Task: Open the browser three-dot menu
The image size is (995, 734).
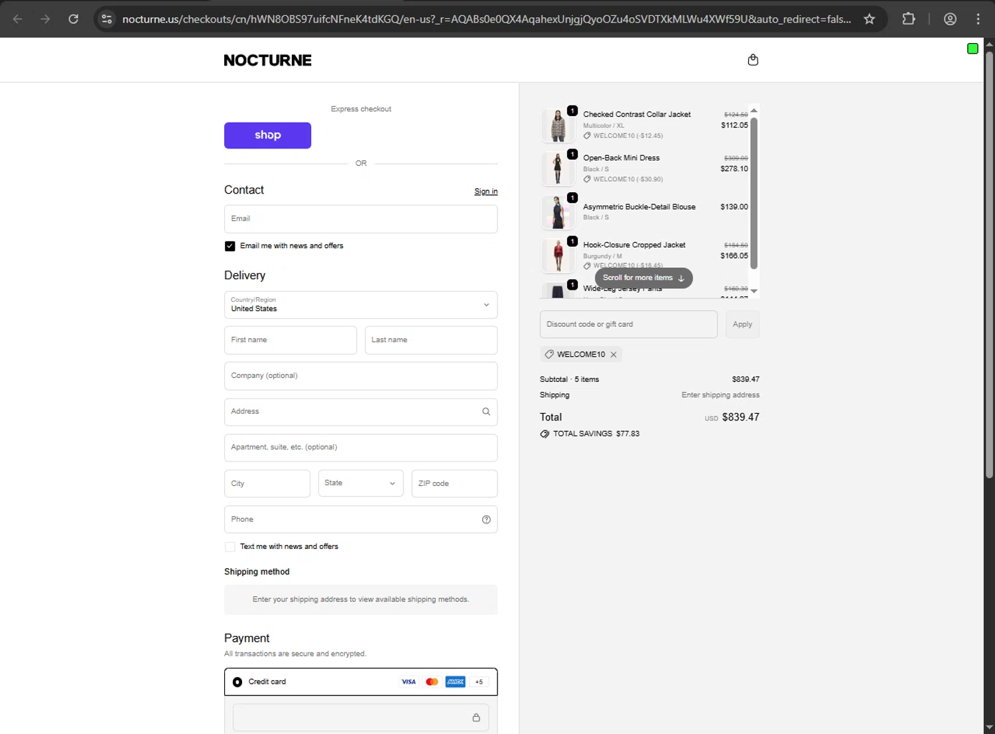Action: pyautogui.click(x=978, y=19)
